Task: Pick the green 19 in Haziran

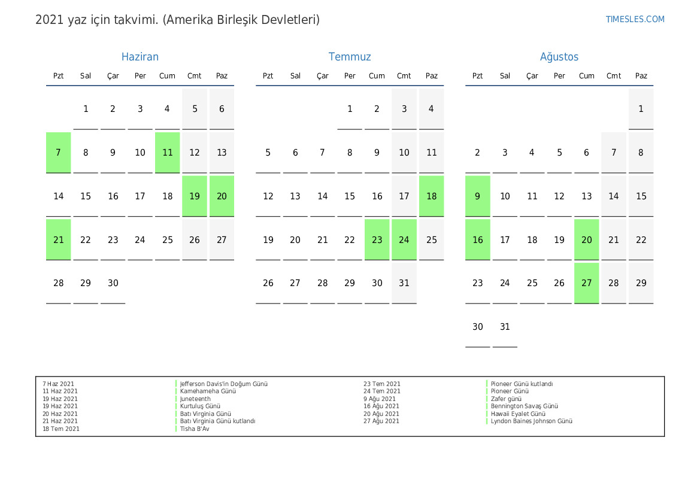Action: 195,196
